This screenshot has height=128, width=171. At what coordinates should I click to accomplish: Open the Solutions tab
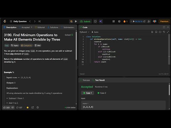(53, 27)
